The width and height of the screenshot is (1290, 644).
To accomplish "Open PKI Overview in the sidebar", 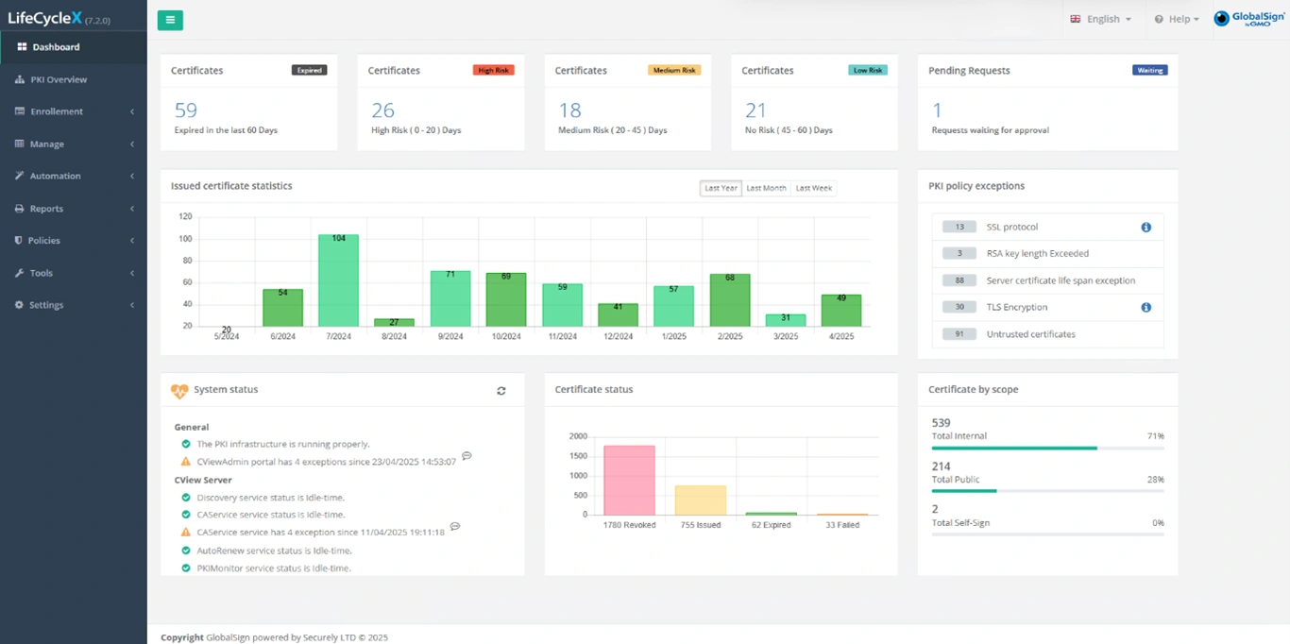I will point(59,79).
